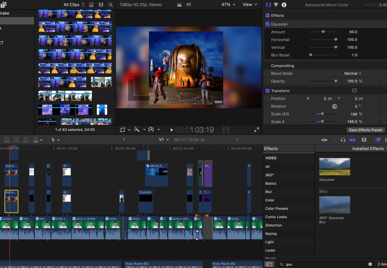The width and height of the screenshot is (387, 268).
Task: Open browser search magnifier icon
Action: pos(111,5)
